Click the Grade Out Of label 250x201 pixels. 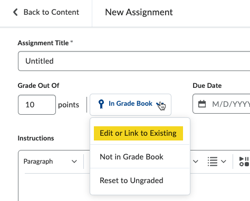39,86
